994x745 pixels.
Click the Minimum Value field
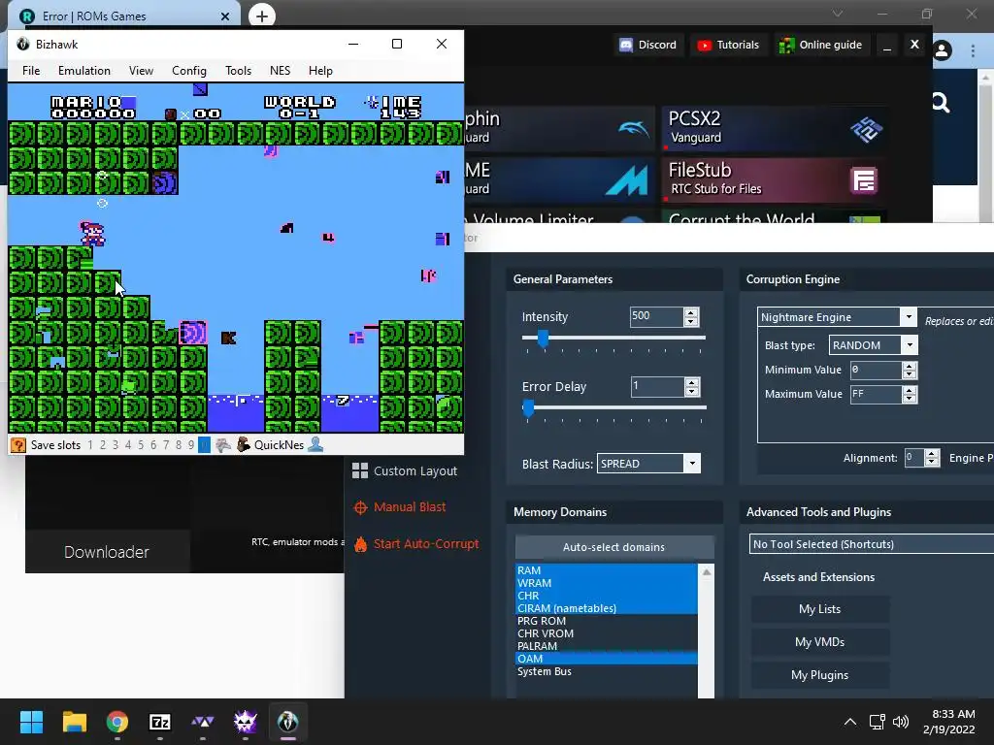coord(877,370)
